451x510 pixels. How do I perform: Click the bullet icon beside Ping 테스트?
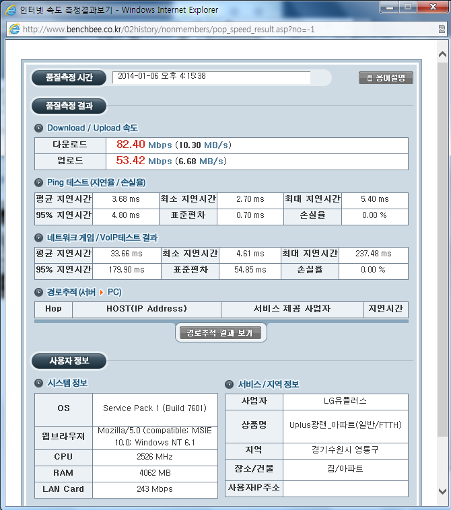[39, 183]
